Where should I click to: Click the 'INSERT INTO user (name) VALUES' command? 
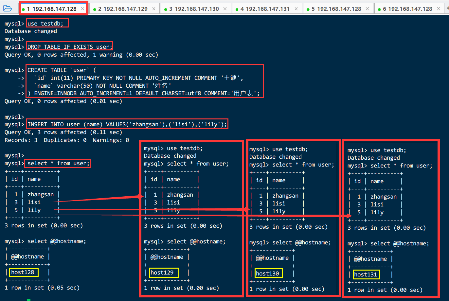[x=127, y=124]
